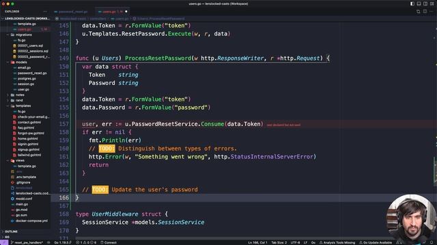This screenshot has width=437, height=245.
Task: Open go.sum file
Action: pos(21,215)
